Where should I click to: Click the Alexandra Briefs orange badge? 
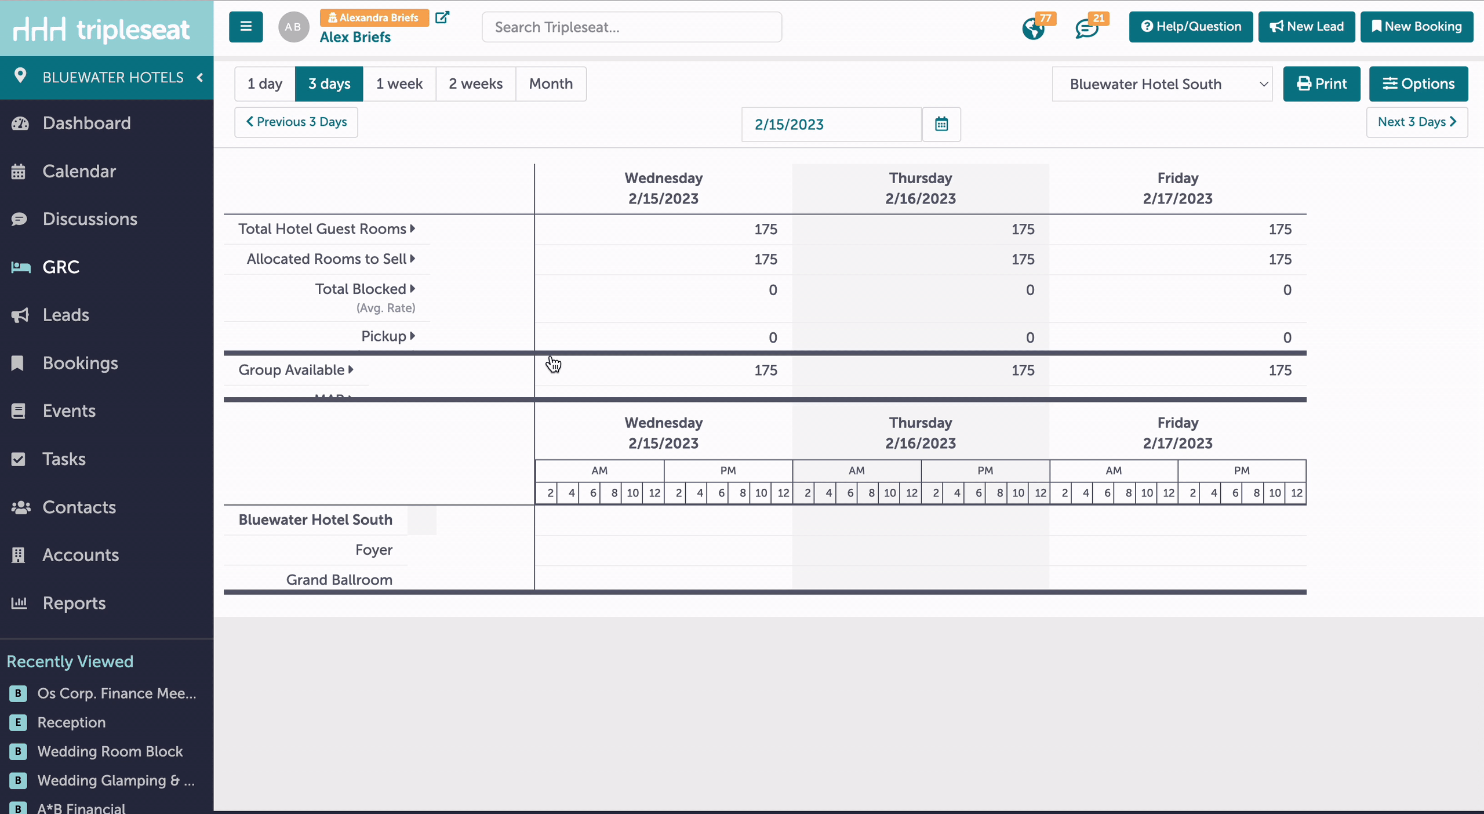point(374,18)
